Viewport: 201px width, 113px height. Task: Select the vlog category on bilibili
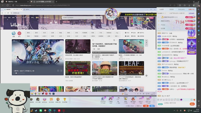coord(117,33)
